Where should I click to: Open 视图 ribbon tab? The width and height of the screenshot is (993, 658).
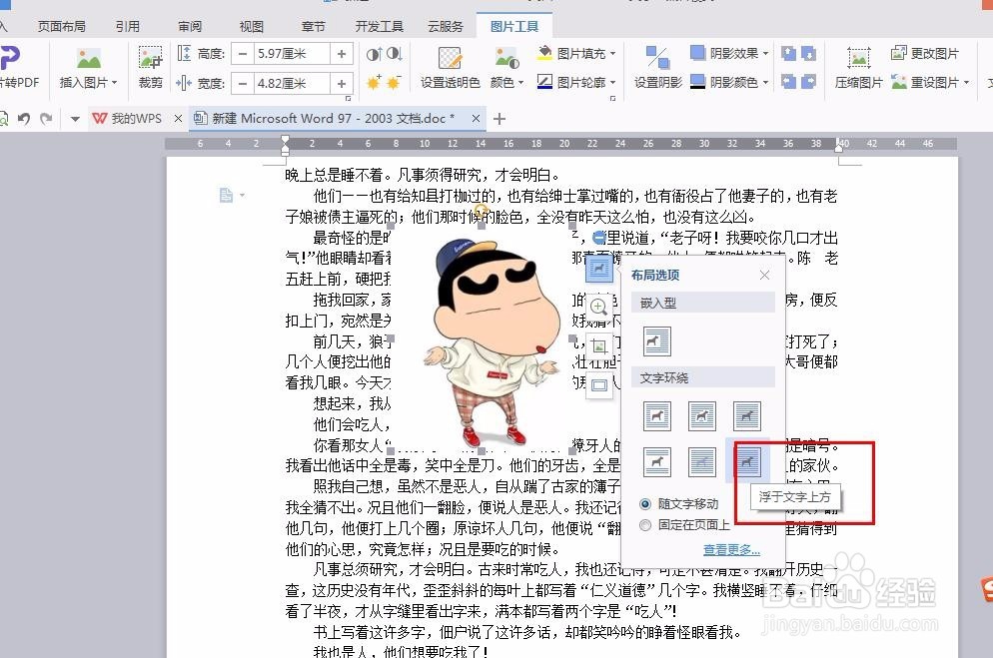[x=252, y=27]
